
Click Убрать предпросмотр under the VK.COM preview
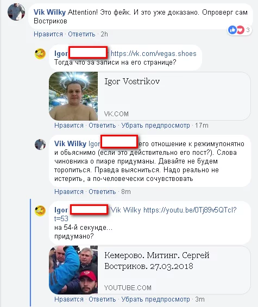156,126
